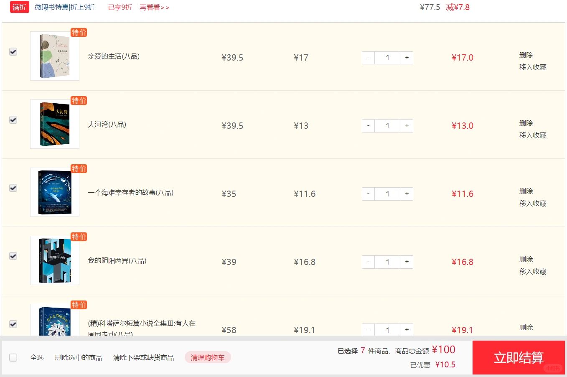This screenshot has width=567, height=377.
Task: Uncheck the 亲爱的生活 item checkbox
Action: (x=13, y=51)
